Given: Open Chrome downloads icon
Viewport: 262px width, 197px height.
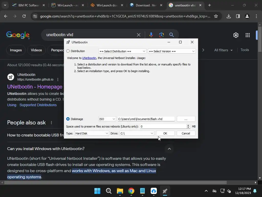Looking at the screenshot, I should 229,16.
